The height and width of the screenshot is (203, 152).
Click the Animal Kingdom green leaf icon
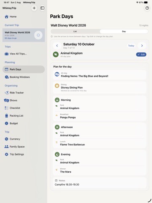tap(56, 55)
